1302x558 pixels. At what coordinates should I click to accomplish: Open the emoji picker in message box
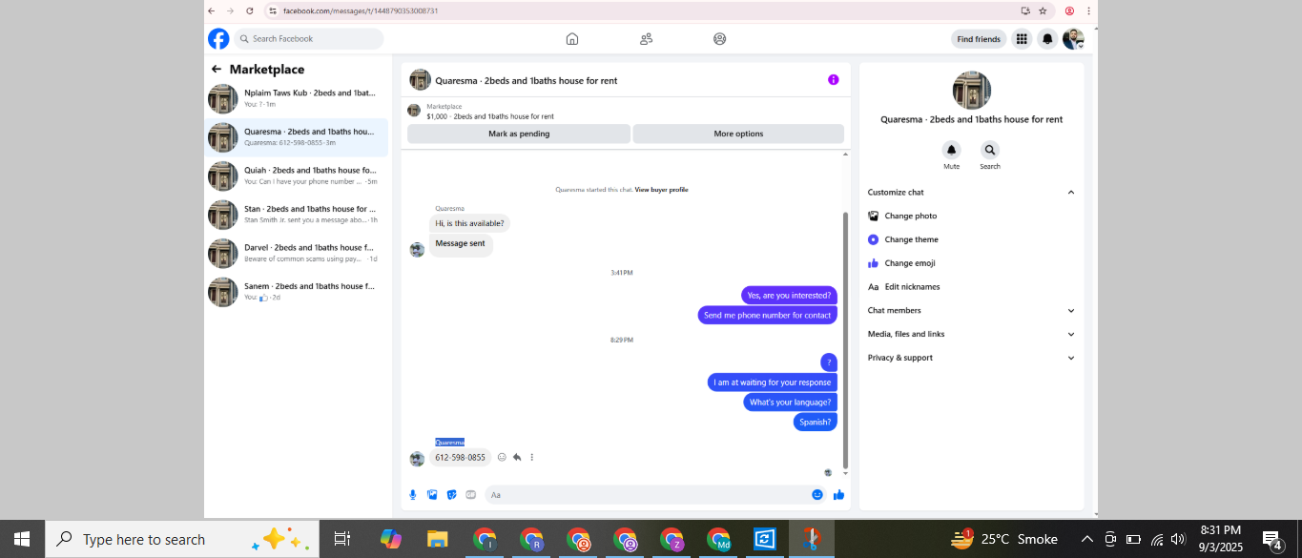pos(817,494)
